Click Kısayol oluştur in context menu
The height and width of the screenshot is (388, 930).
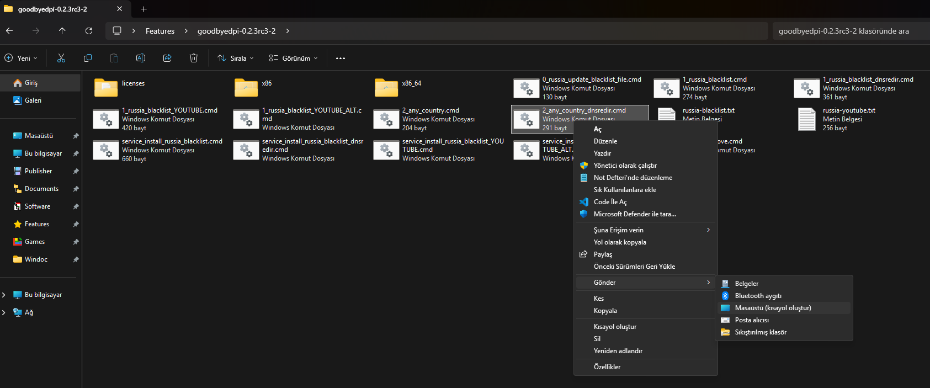[x=646, y=327]
